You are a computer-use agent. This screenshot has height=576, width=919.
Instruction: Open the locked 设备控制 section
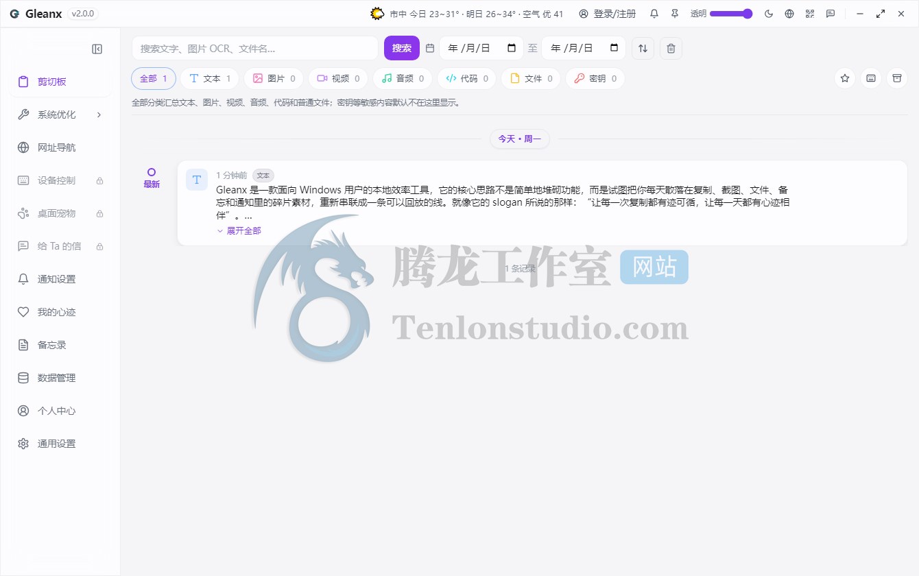click(60, 180)
